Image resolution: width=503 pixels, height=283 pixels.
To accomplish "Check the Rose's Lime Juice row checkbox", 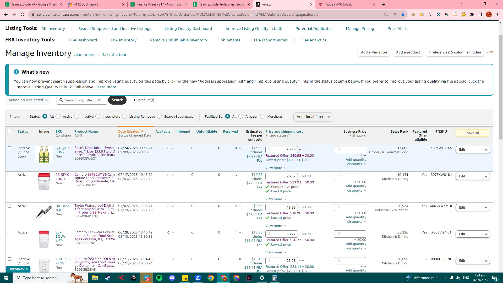I will point(9,148).
